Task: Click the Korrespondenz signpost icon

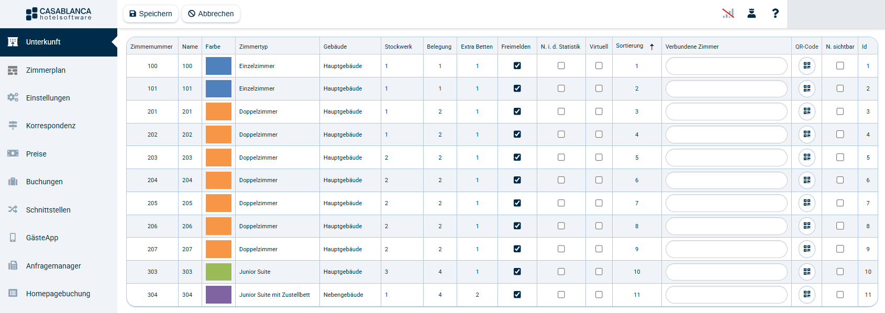Action: (13, 126)
